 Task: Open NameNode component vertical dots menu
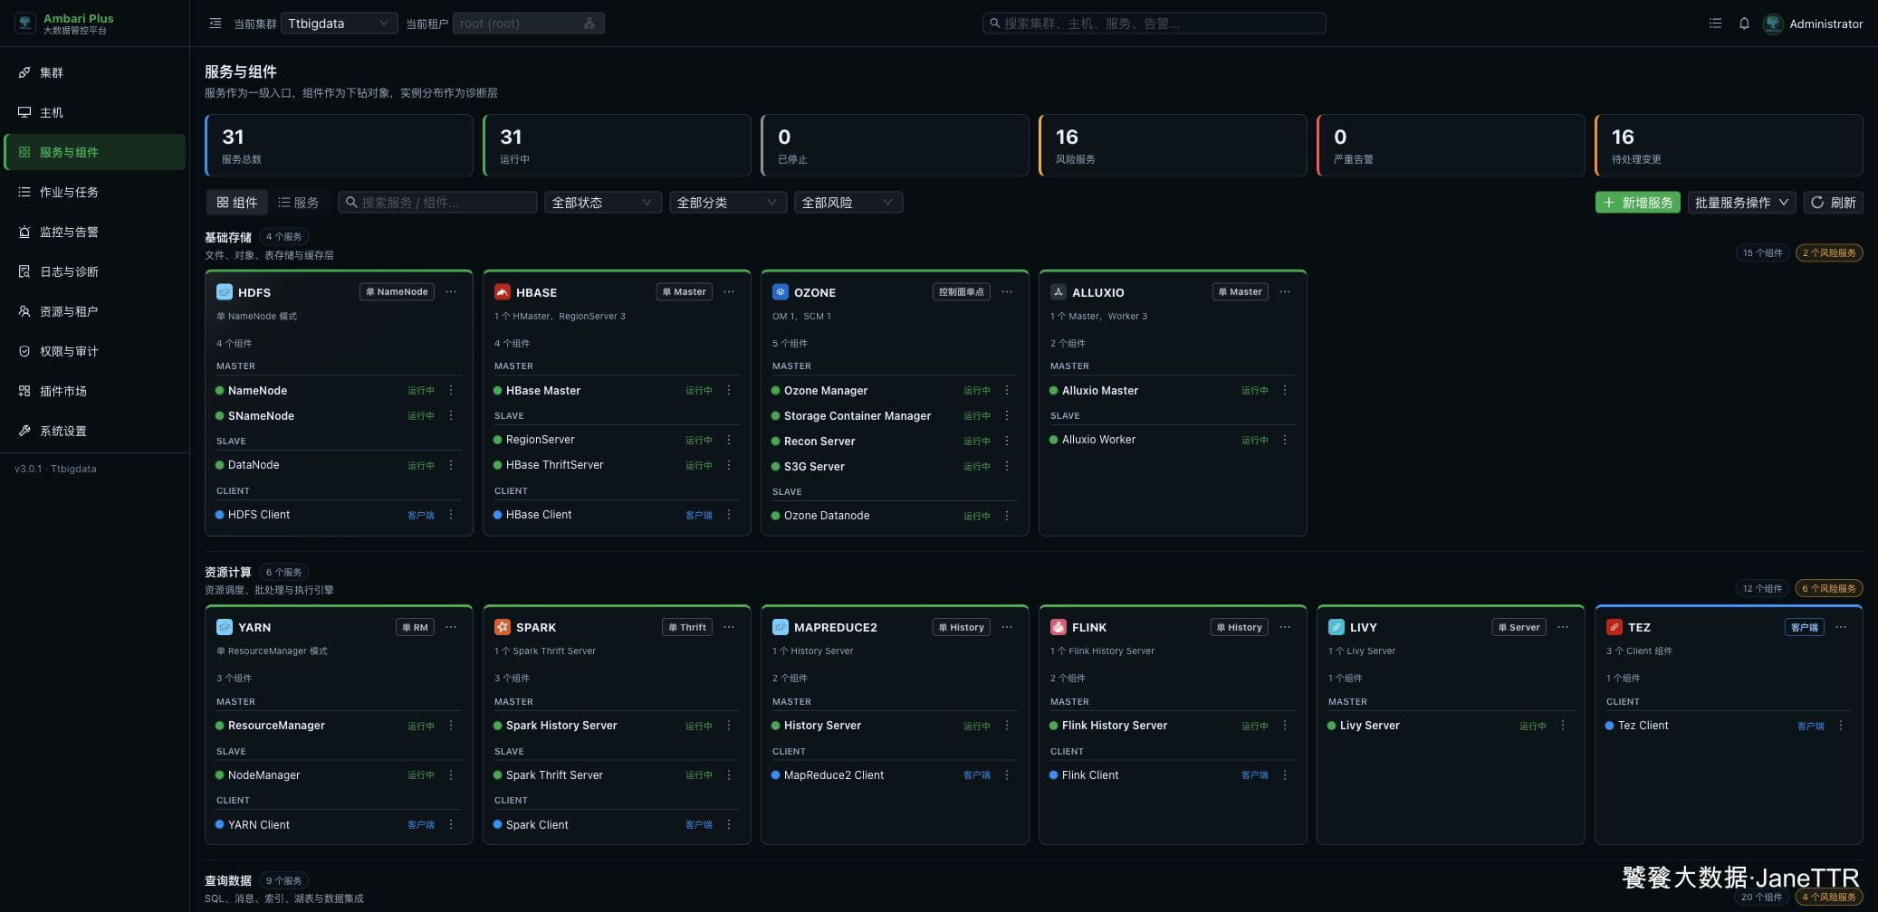click(451, 390)
